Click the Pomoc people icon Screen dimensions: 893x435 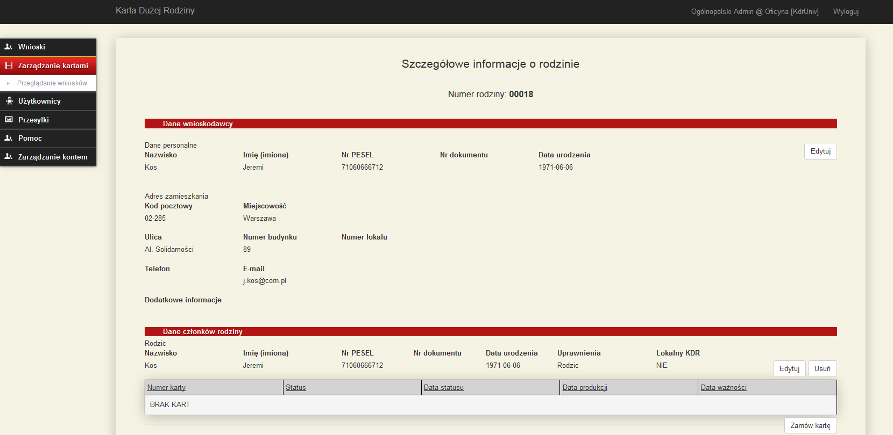pos(9,138)
